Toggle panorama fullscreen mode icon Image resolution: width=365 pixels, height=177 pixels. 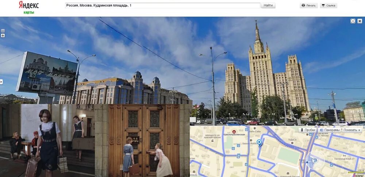353,21
